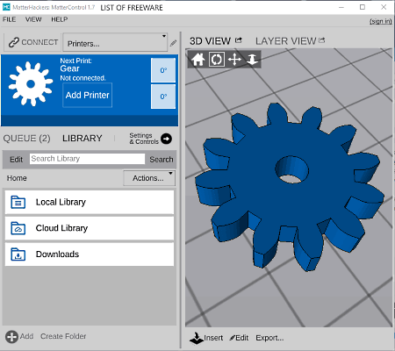Open the View menu
This screenshot has height=351, width=395.
coord(33,19)
